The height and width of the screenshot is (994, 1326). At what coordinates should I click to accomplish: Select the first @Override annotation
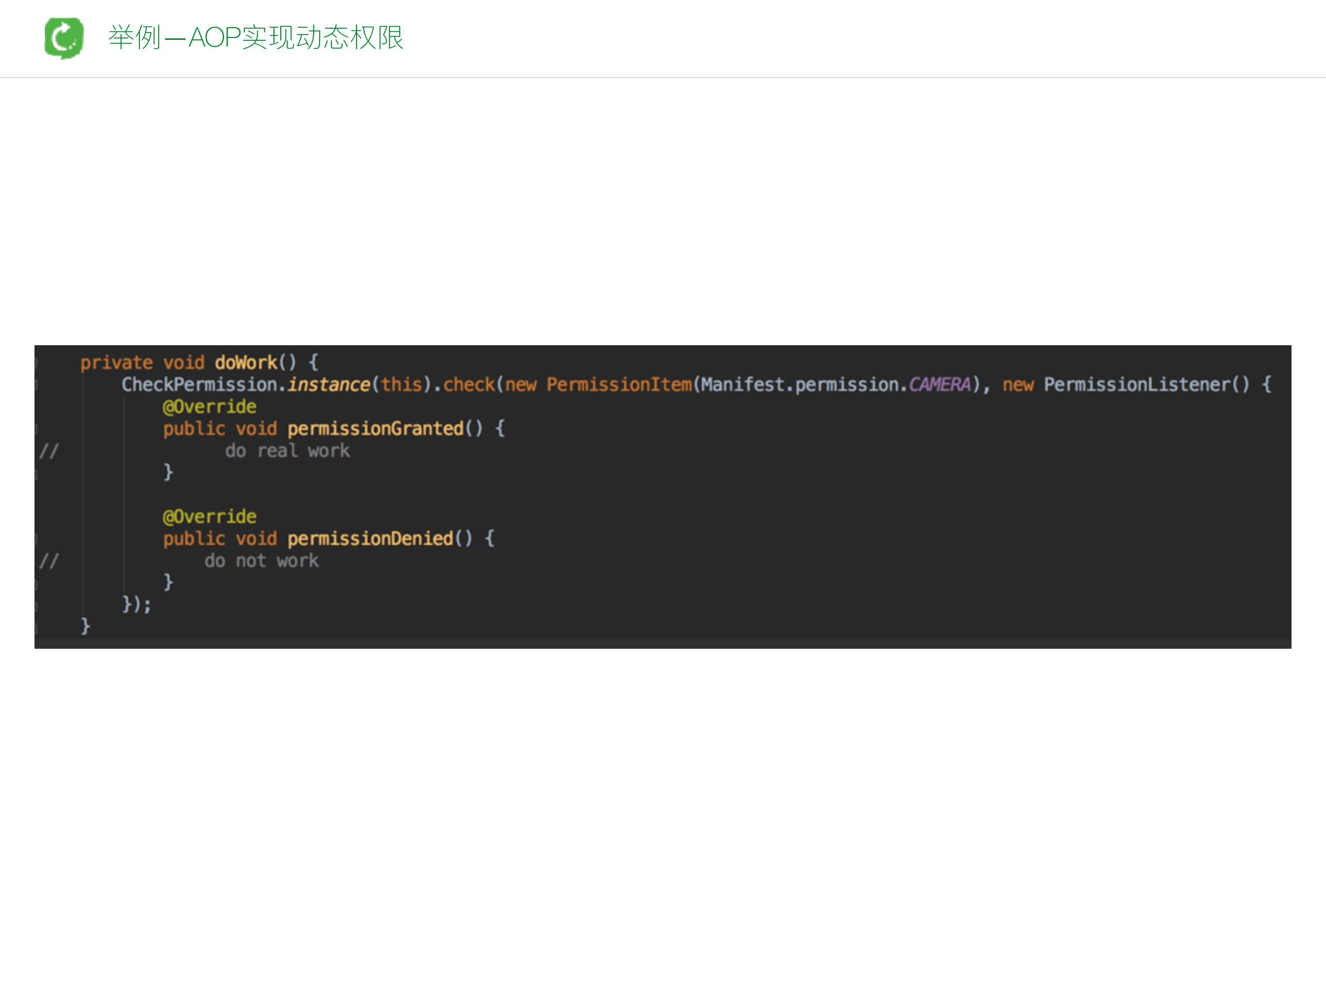click(x=209, y=406)
